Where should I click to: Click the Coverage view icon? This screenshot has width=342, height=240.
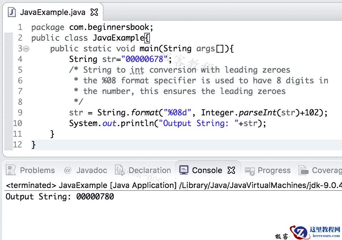303,170
